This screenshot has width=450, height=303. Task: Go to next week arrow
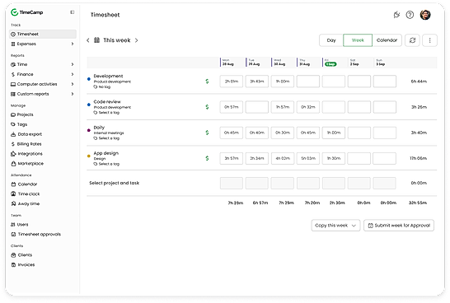coord(137,40)
